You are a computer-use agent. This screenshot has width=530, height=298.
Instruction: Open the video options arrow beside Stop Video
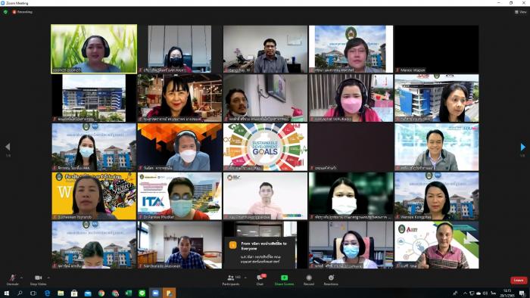(x=48, y=278)
